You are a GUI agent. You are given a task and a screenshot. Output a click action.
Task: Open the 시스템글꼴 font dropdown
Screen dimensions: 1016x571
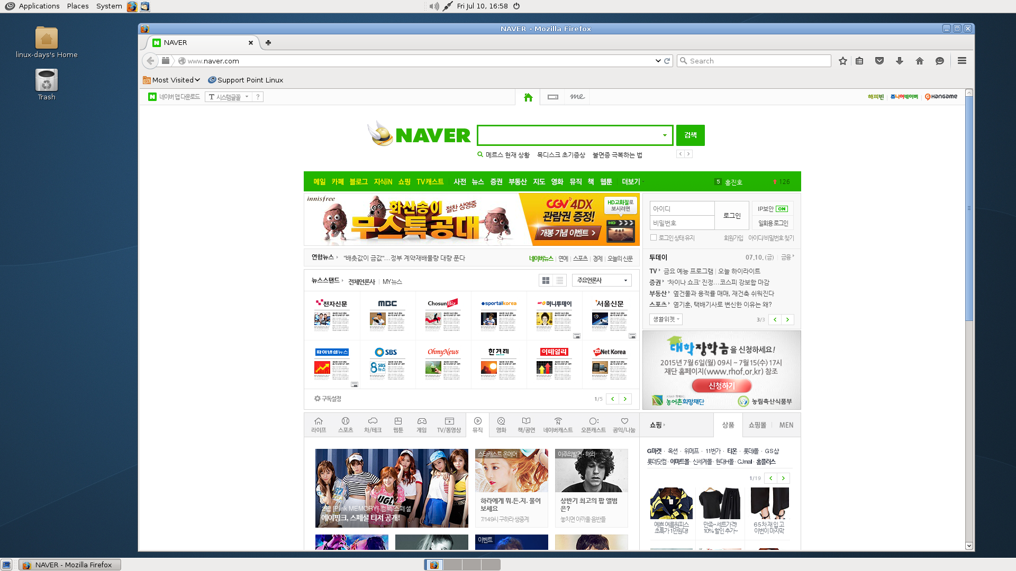pos(229,97)
